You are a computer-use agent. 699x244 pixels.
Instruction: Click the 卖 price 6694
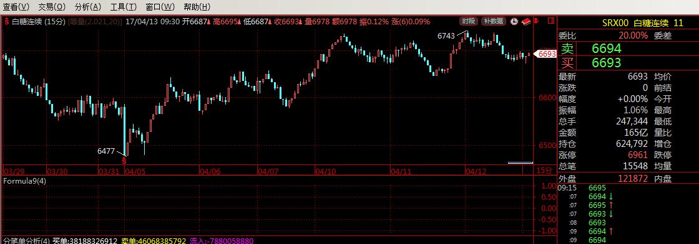tap(606, 49)
